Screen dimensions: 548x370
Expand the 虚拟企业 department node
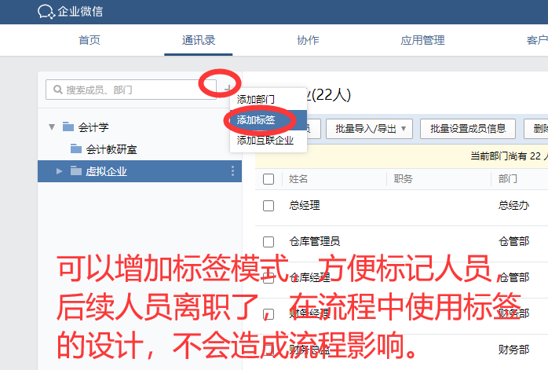60,171
